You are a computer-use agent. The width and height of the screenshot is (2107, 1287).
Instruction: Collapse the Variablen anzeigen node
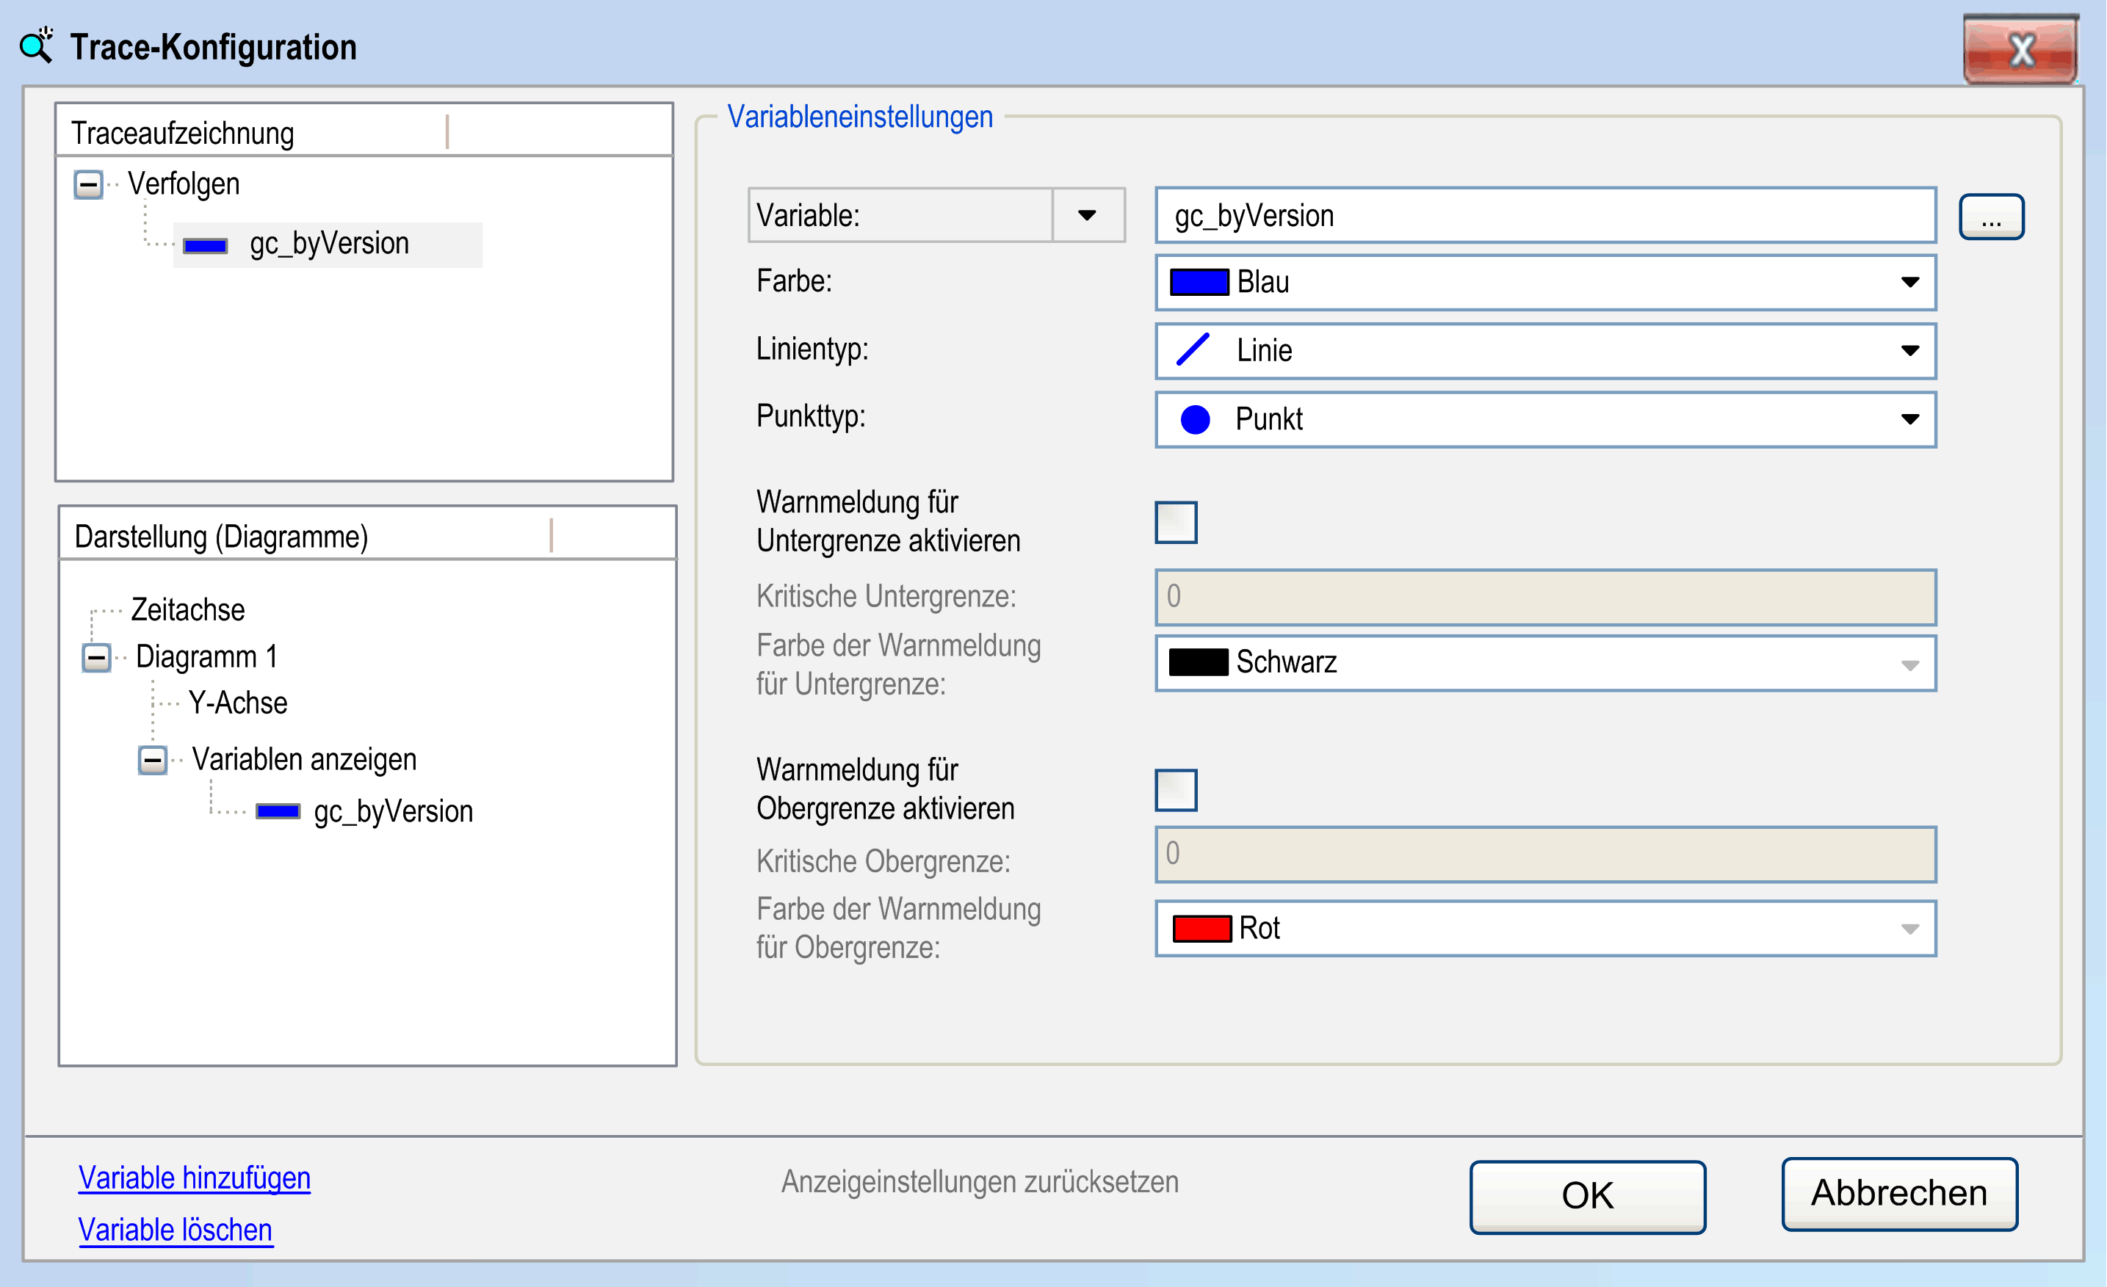(x=153, y=759)
